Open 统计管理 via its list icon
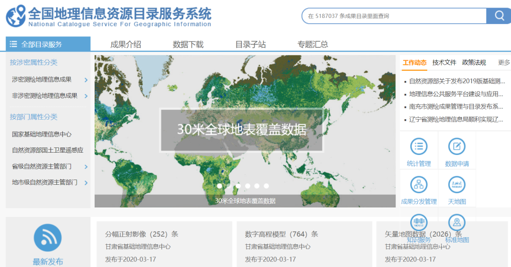Image resolution: width=511 pixels, height=267 pixels. [x=419, y=146]
